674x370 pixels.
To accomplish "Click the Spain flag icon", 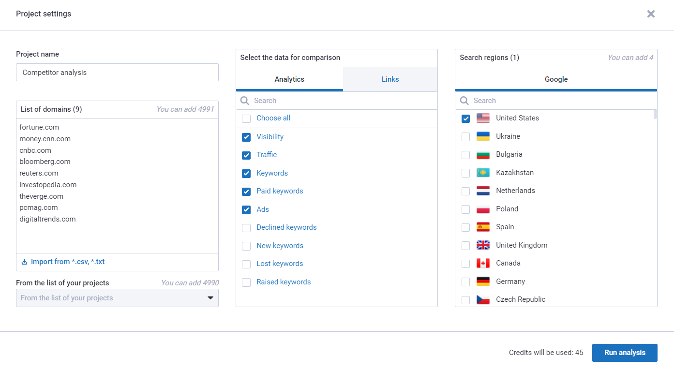I will click(483, 227).
